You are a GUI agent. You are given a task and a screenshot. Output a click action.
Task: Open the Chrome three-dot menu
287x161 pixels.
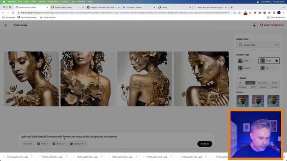click(284, 13)
